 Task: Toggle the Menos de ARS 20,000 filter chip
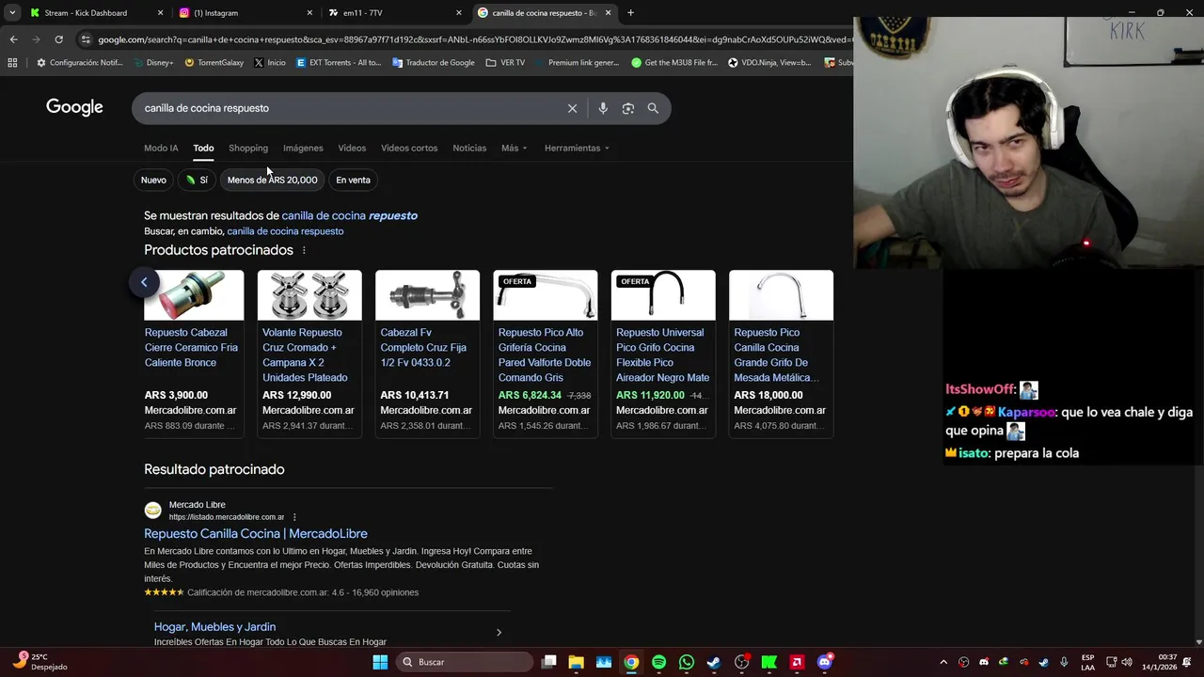click(x=272, y=180)
